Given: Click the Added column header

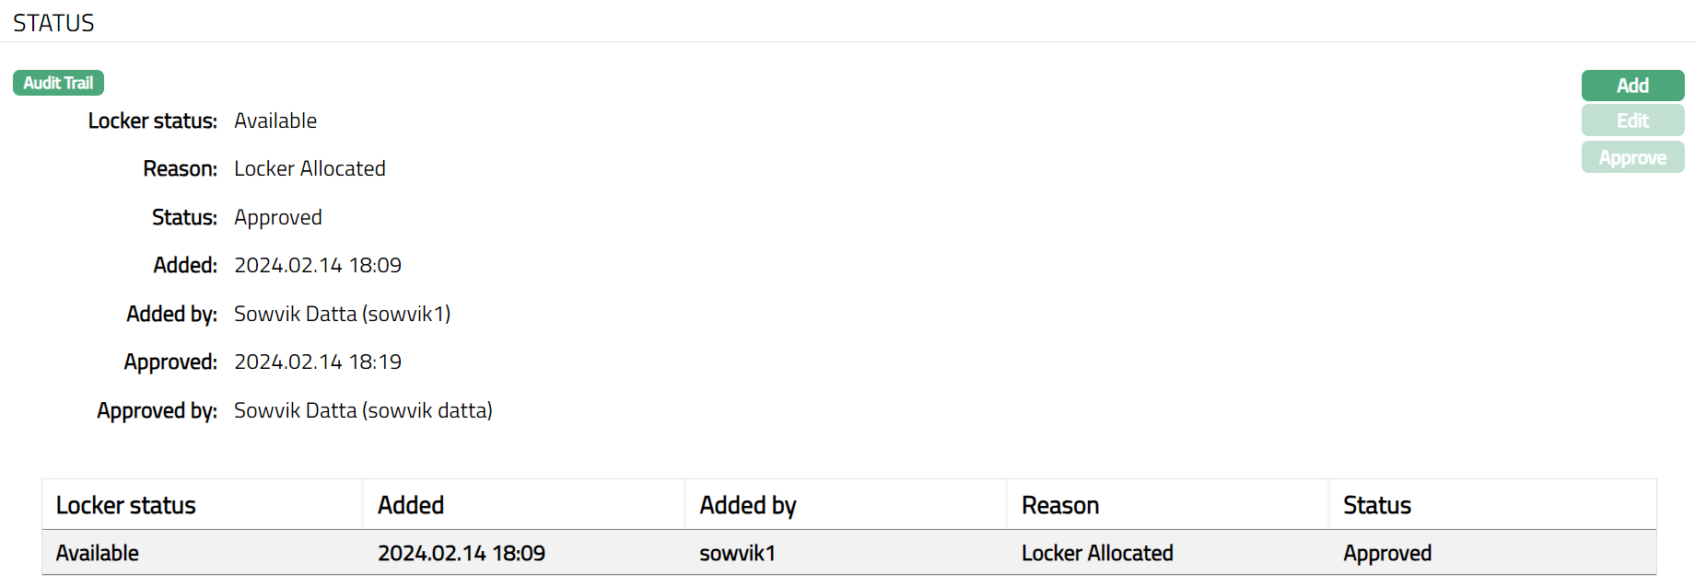Looking at the screenshot, I should (x=411, y=505).
